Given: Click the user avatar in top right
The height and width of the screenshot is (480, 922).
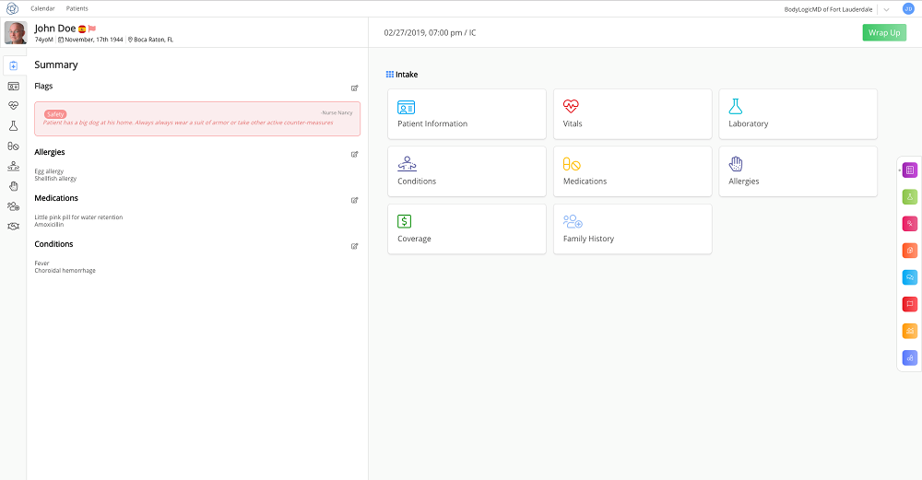Looking at the screenshot, I should [908, 8].
